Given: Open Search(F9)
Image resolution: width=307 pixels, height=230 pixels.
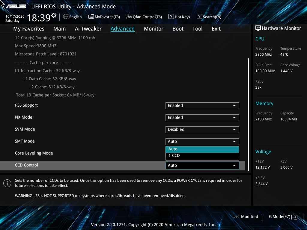Looking at the screenshot, I should pos(212,17).
